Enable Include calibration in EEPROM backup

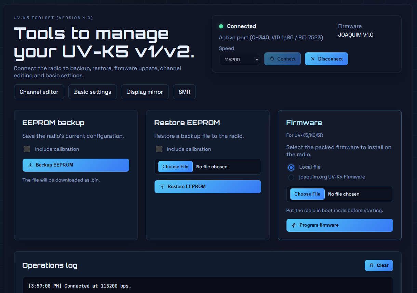[x=27, y=149]
